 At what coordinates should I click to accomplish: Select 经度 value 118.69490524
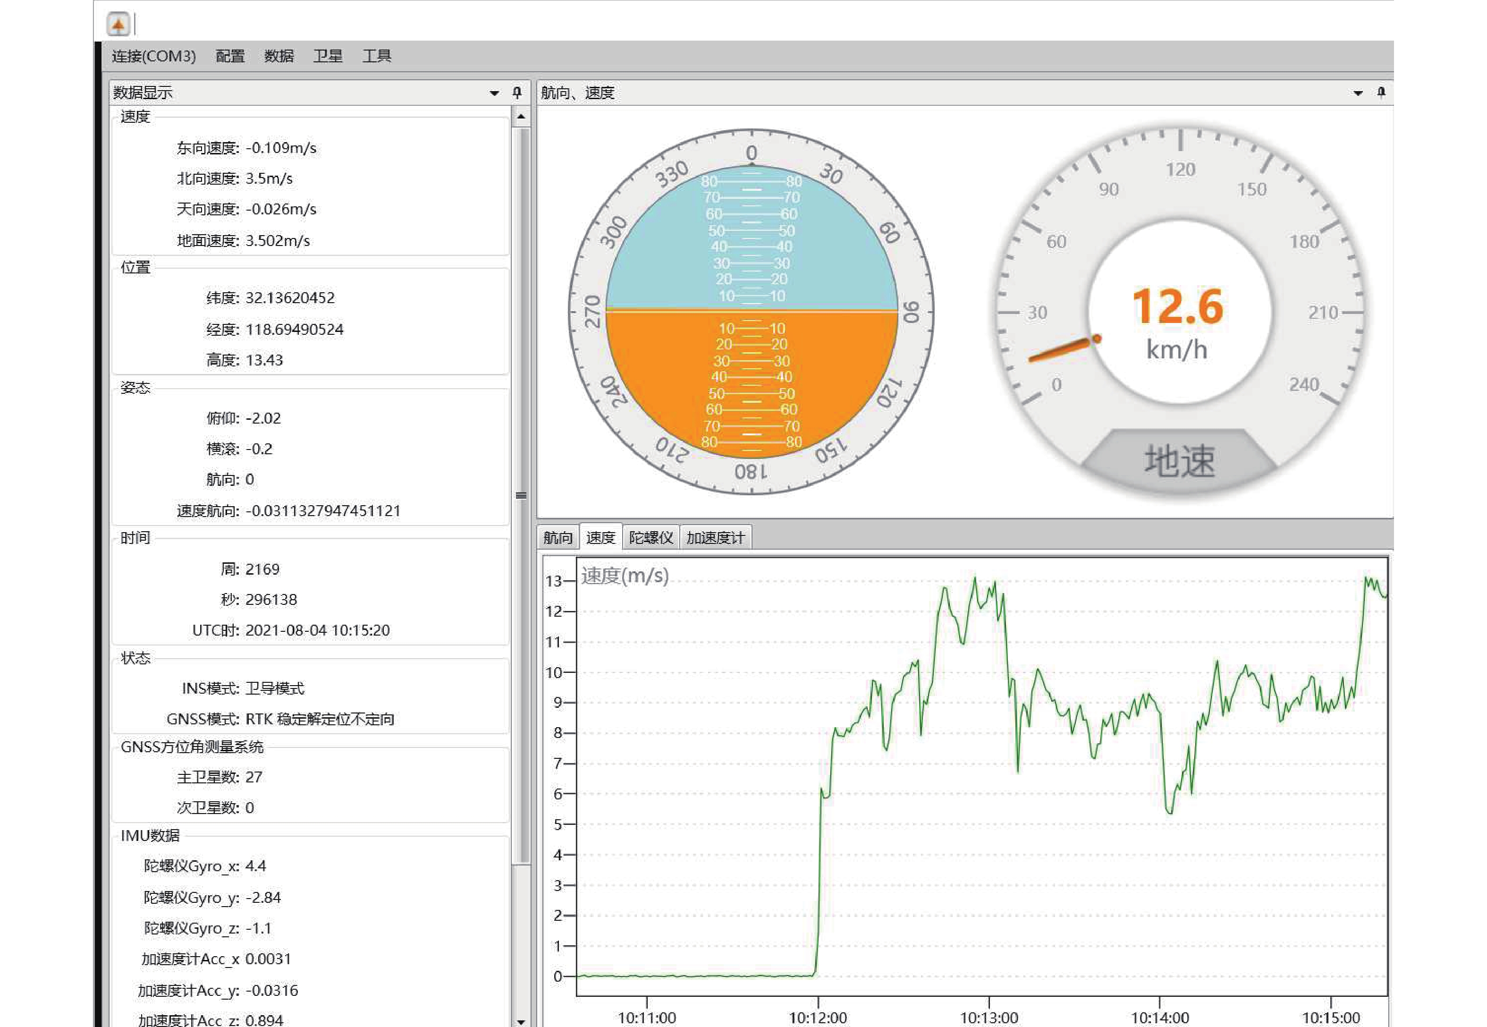point(295,330)
